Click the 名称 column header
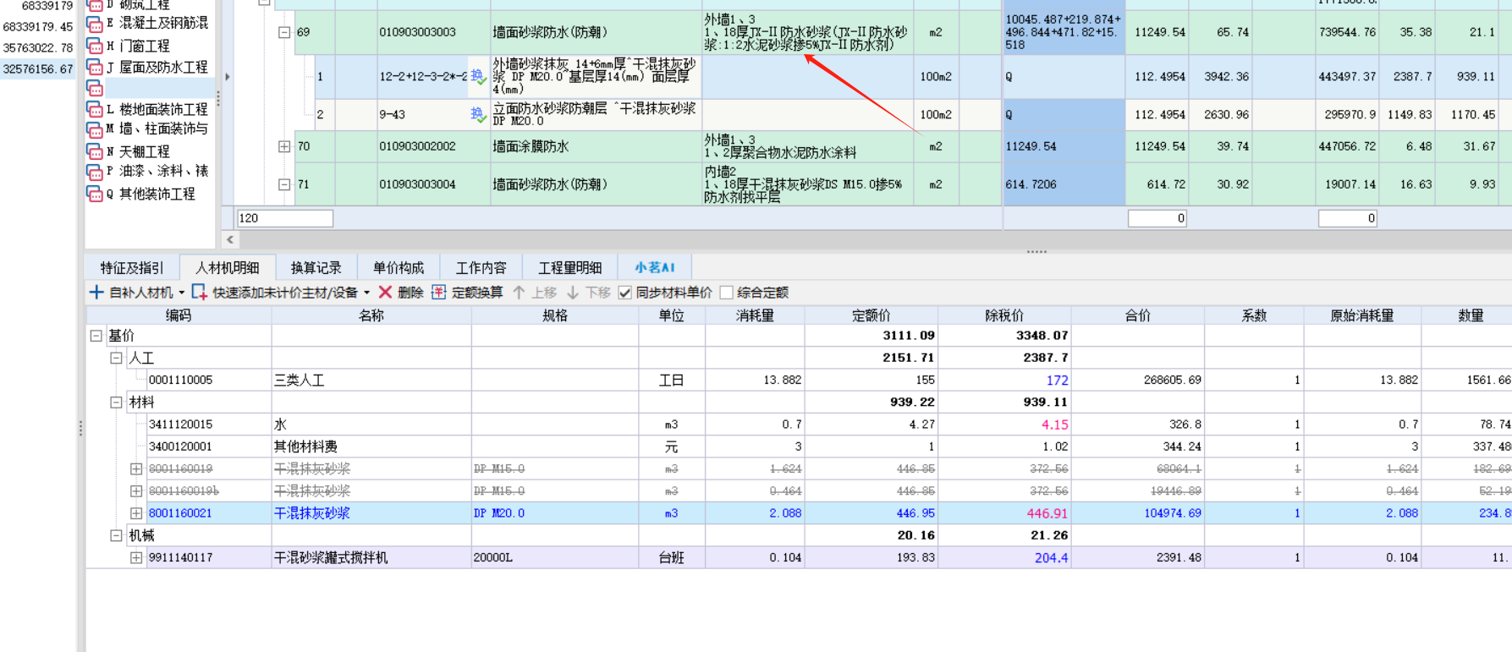Viewport: 1512px width, 652px height. coord(371,315)
